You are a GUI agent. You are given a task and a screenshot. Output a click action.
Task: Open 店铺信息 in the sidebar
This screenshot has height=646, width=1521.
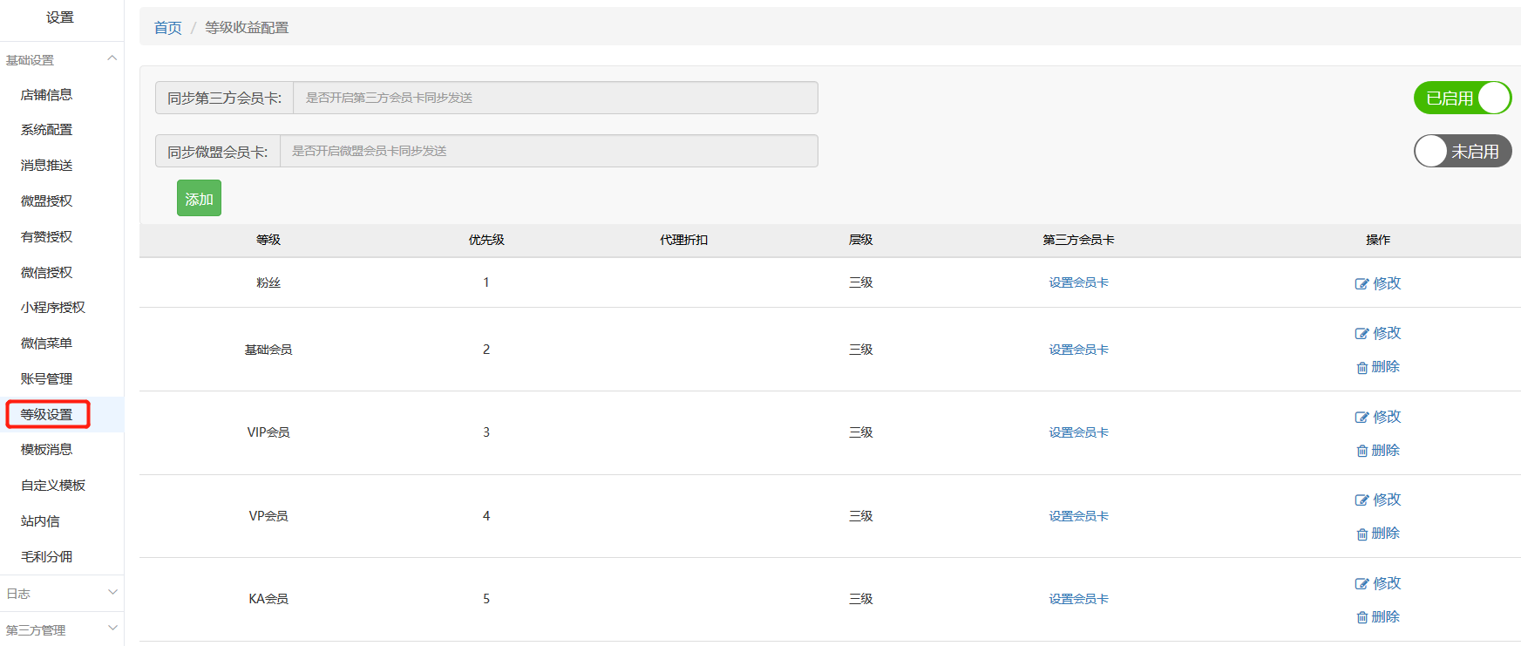click(x=46, y=95)
